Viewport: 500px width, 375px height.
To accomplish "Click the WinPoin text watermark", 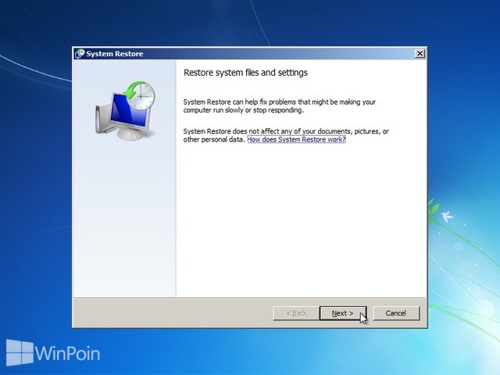I will point(67,354).
